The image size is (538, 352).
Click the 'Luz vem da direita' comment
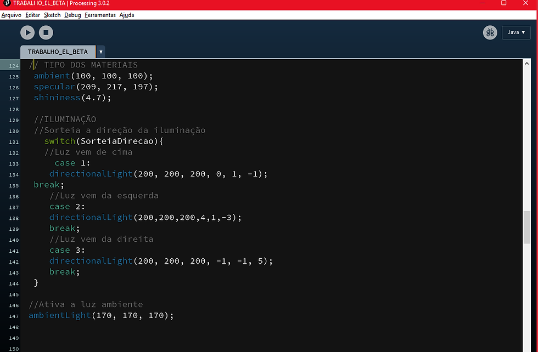pyautogui.click(x=101, y=239)
